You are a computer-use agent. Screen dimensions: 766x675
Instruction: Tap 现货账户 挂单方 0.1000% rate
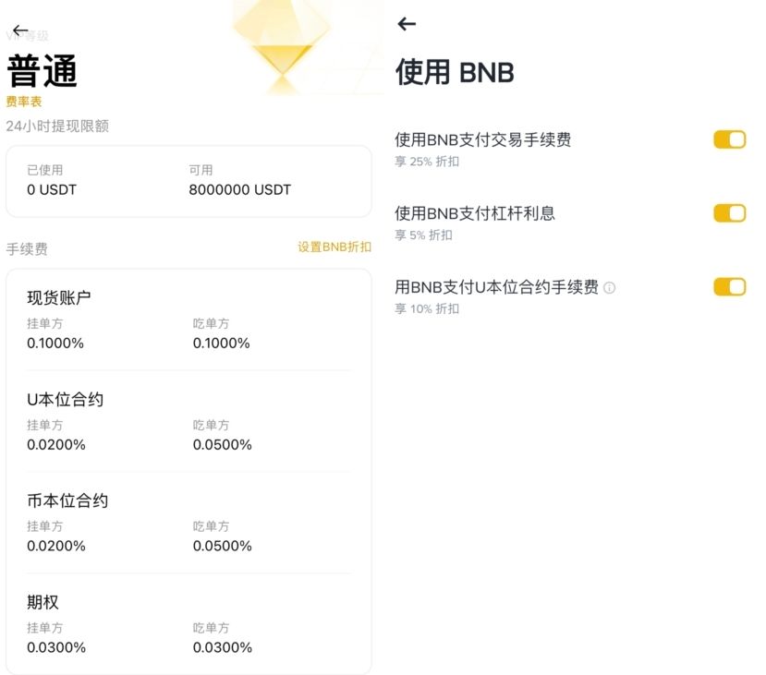[x=55, y=344]
